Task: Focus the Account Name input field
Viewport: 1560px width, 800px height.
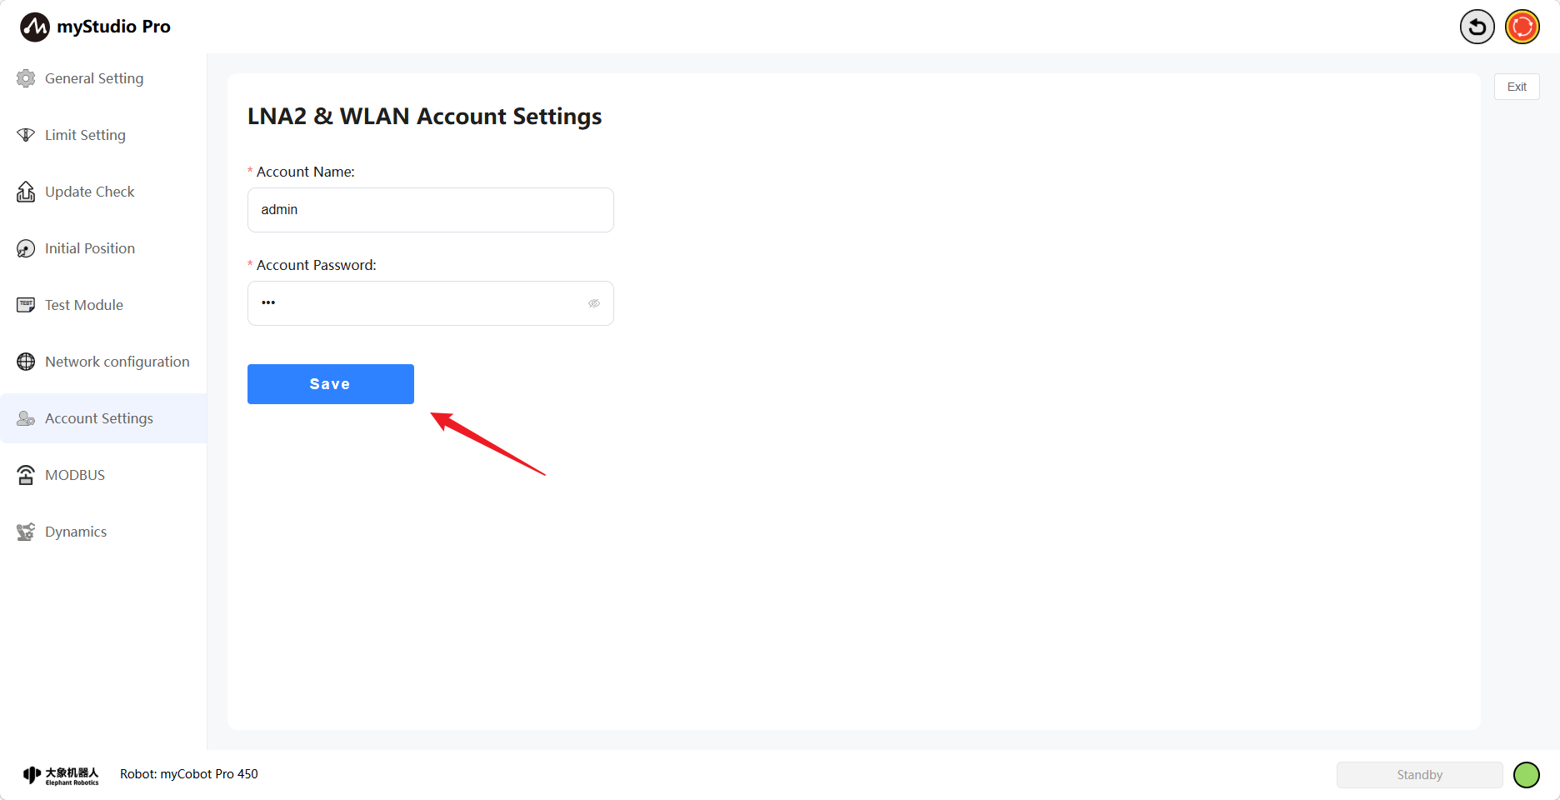Action: coord(430,210)
